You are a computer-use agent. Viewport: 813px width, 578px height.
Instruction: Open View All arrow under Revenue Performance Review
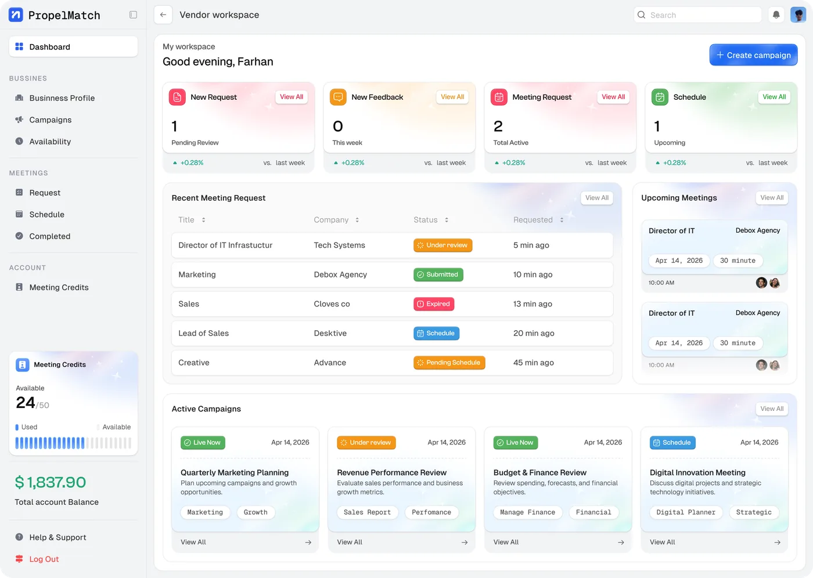[x=465, y=543]
